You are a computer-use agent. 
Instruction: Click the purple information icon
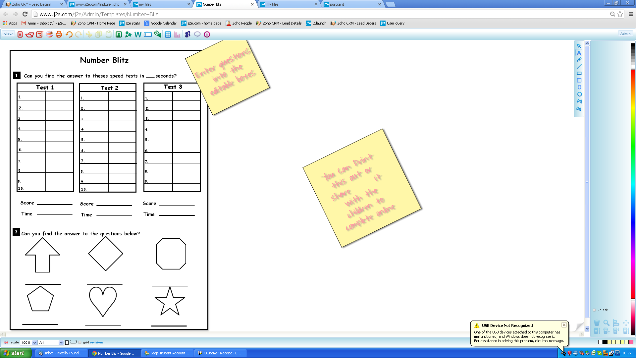pos(207,34)
